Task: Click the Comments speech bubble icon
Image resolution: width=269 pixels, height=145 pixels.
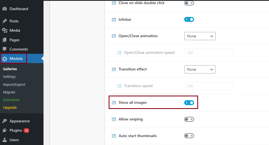Action: click(5, 49)
